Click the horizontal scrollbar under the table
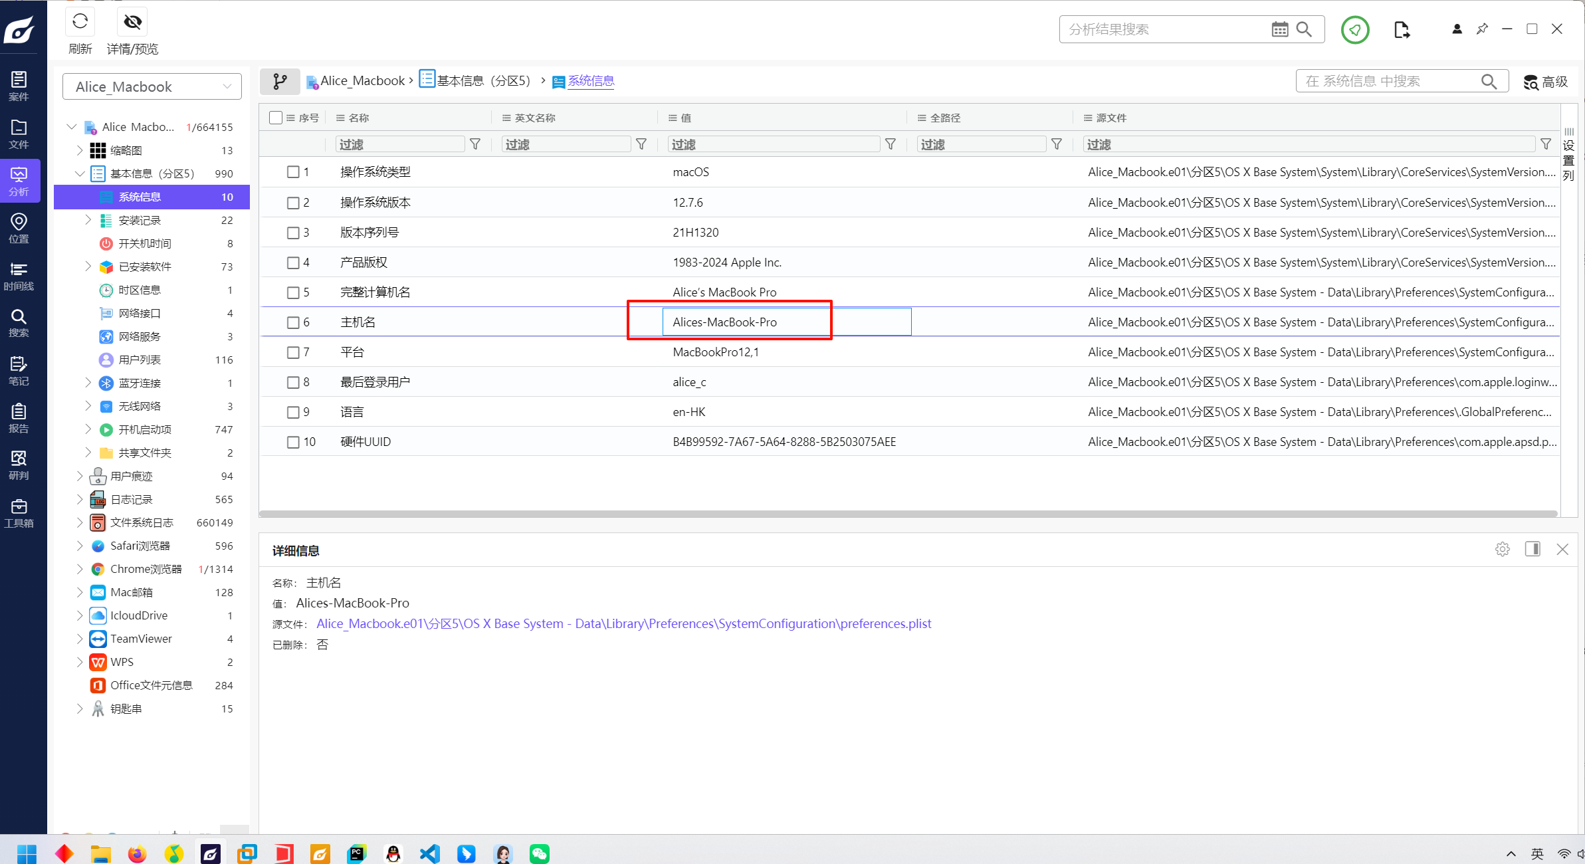The height and width of the screenshot is (864, 1585). 908,514
